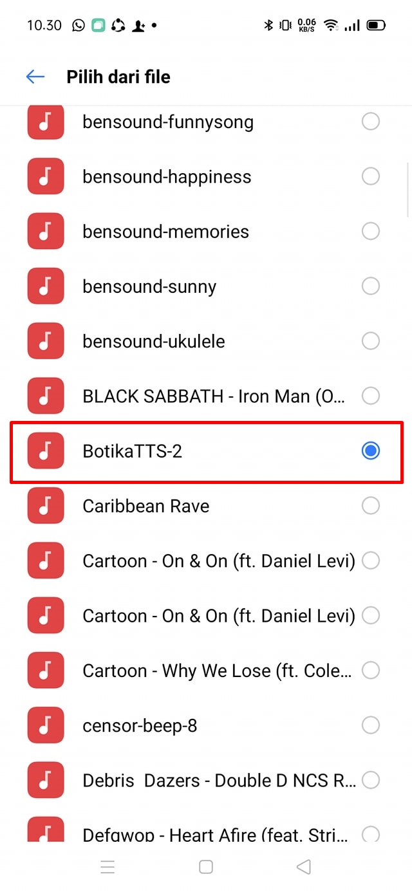Tap the music icon beside censor-beep-8
412x892 pixels.
pos(46,725)
